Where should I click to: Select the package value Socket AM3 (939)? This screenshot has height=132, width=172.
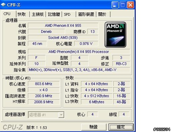tap(63, 38)
